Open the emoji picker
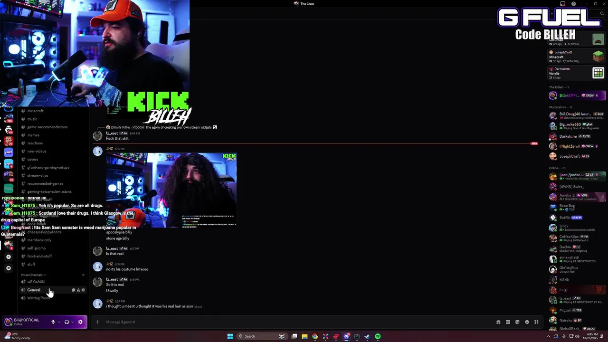The image size is (608, 342). [x=527, y=322]
